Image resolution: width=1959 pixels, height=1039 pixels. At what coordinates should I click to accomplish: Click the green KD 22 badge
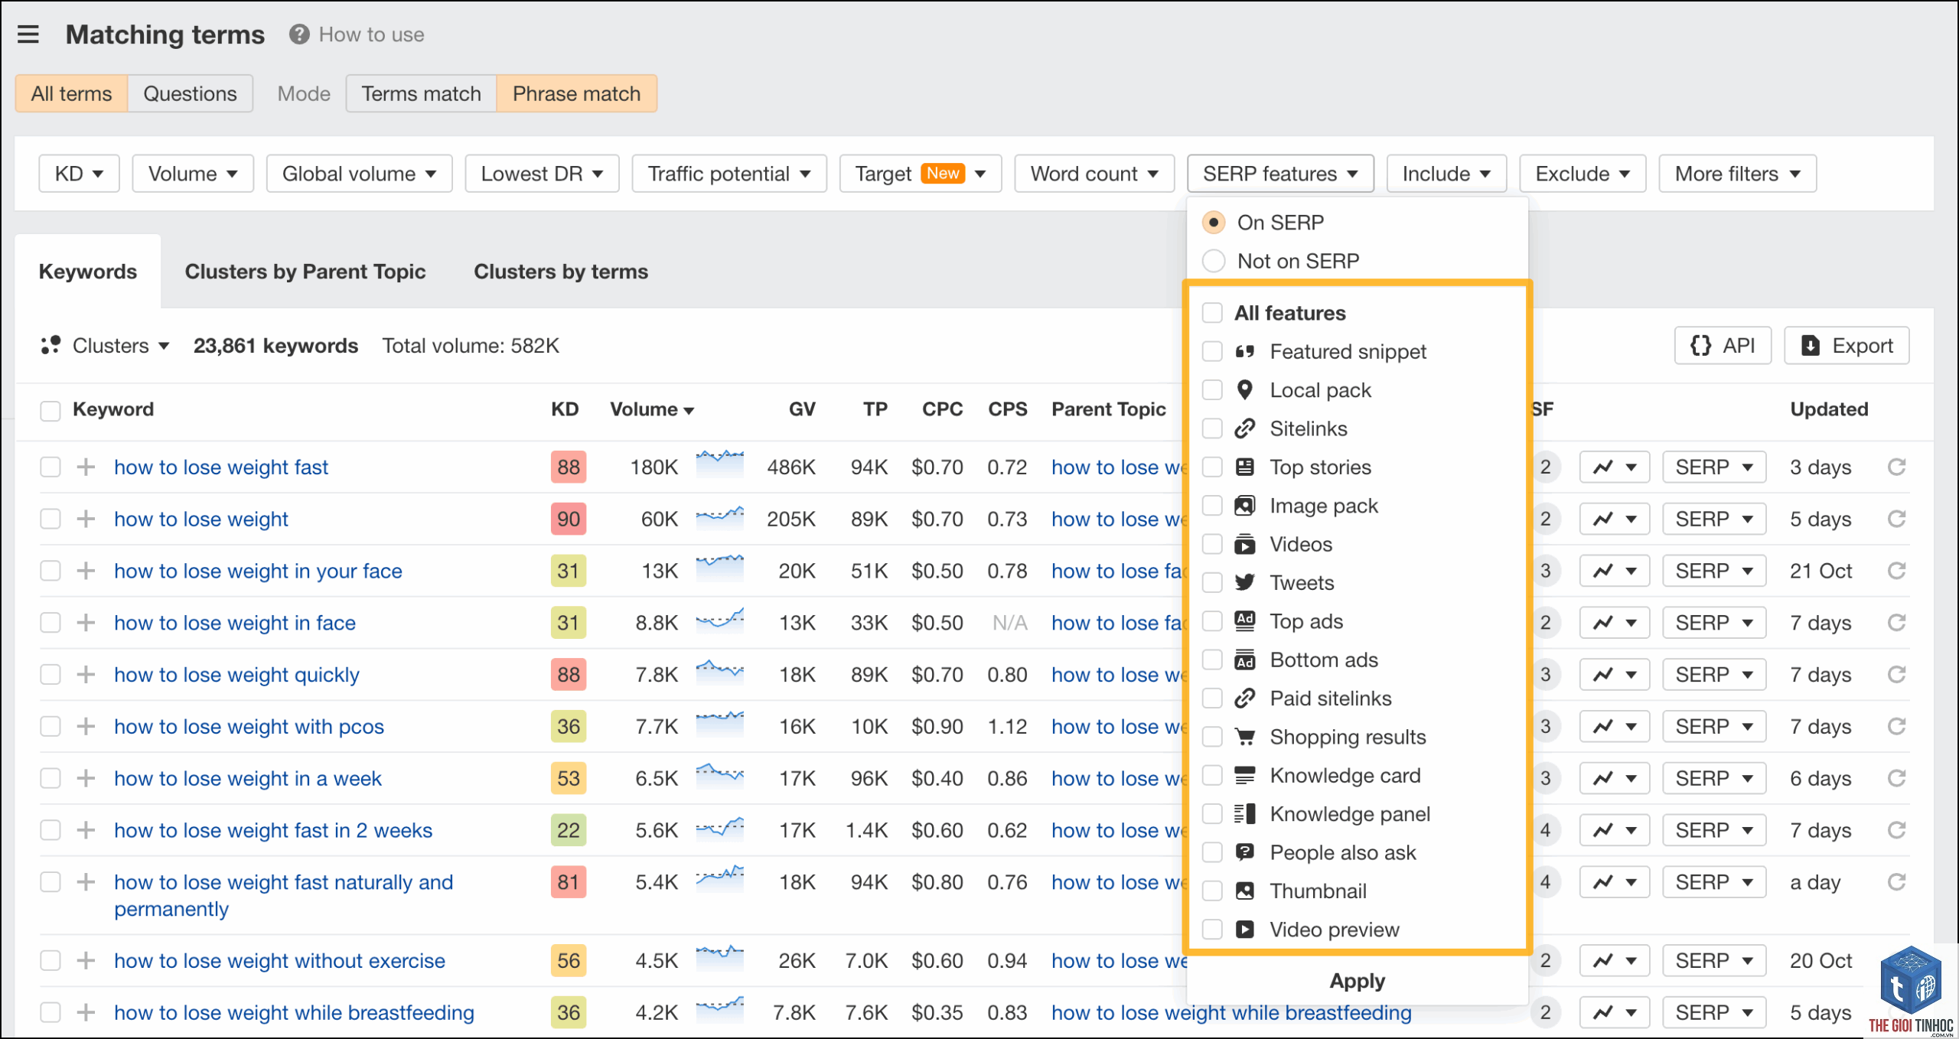(x=569, y=830)
